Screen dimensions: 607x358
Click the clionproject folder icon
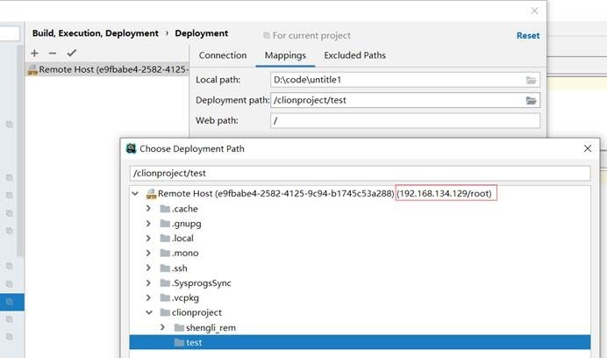(x=165, y=312)
